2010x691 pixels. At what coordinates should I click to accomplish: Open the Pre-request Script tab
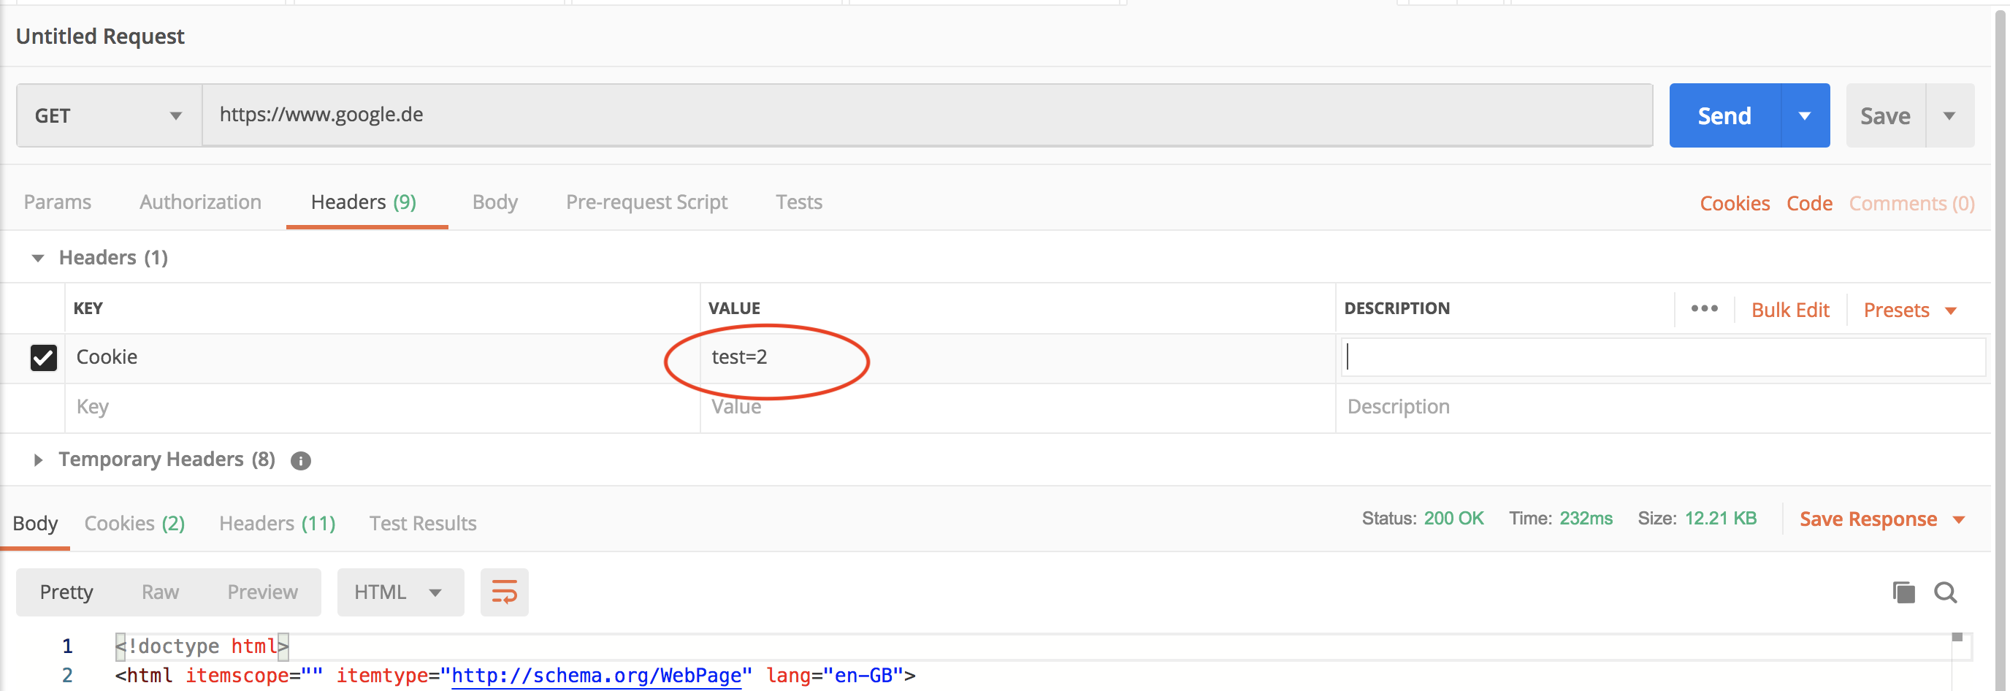(x=646, y=201)
